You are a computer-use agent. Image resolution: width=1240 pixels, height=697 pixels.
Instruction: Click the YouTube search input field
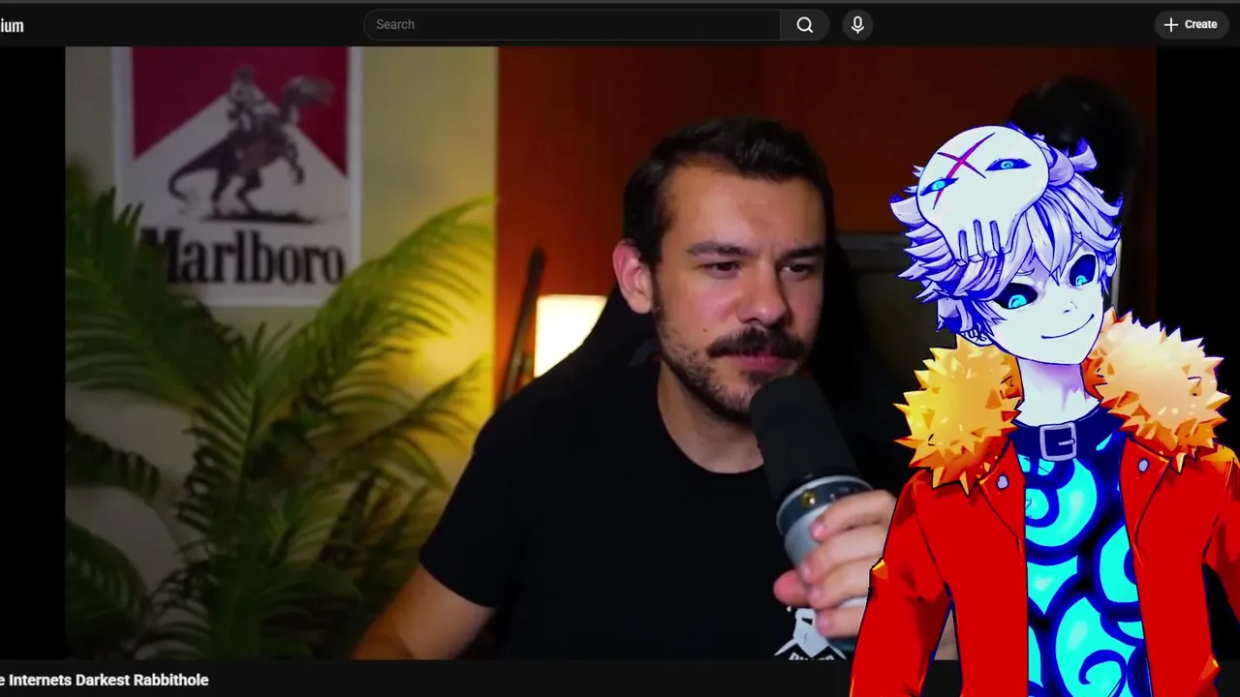(572, 24)
